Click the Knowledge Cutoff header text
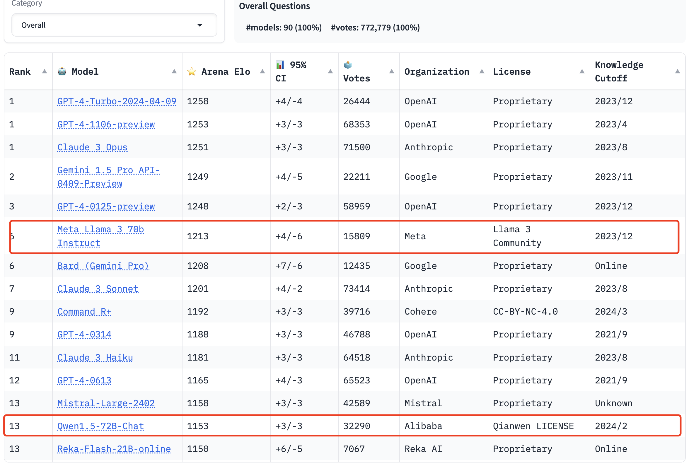 coord(619,71)
